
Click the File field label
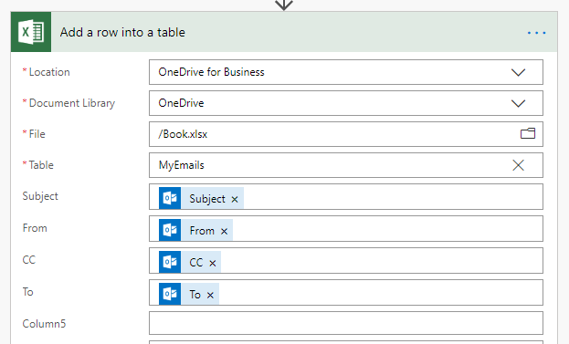[37, 134]
